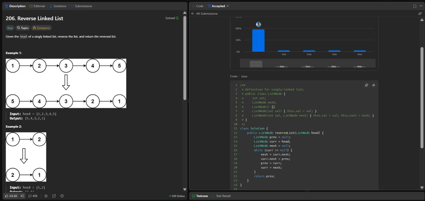Dislike the problem with thumbs down

tap(22, 196)
